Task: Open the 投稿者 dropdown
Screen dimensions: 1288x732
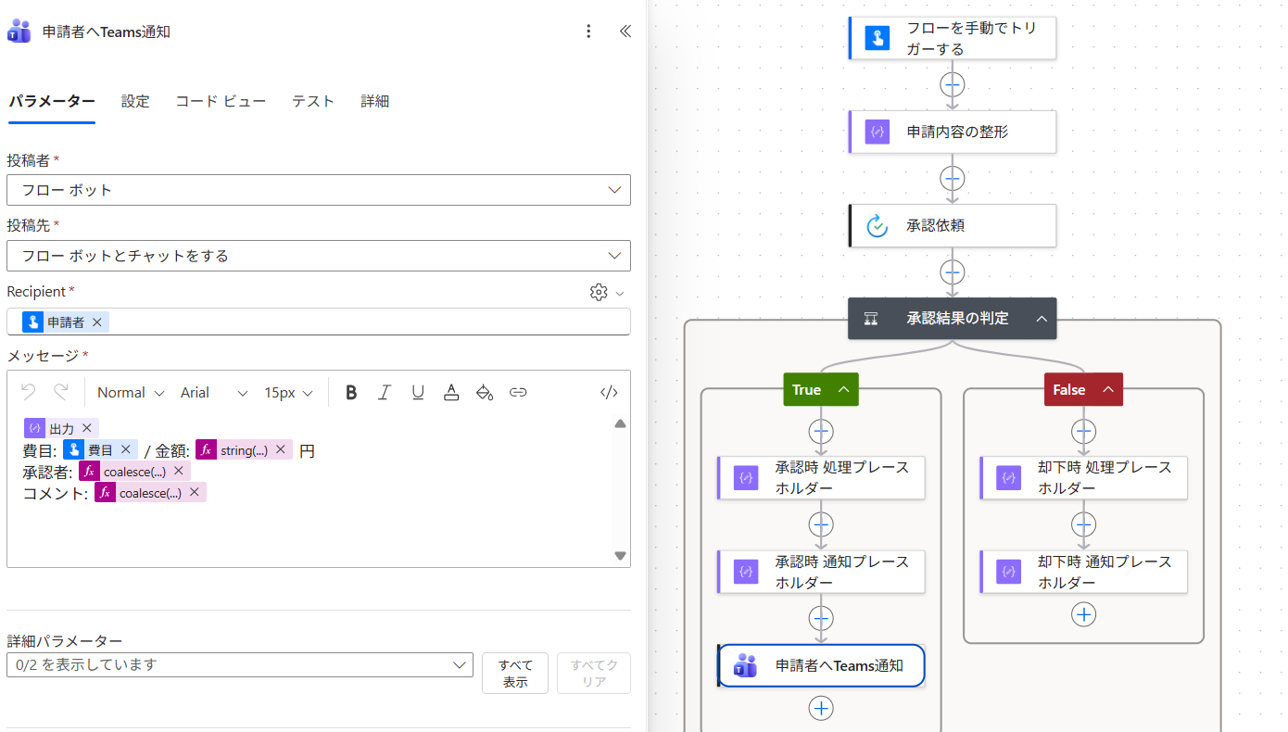Action: pyautogui.click(x=319, y=190)
